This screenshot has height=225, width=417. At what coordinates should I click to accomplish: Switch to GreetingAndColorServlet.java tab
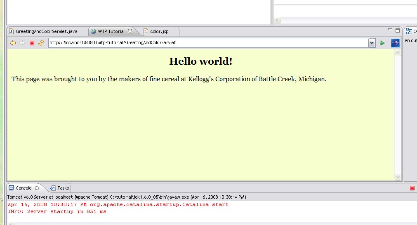click(x=47, y=31)
